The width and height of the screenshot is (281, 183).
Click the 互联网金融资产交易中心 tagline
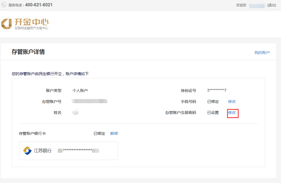31,28
